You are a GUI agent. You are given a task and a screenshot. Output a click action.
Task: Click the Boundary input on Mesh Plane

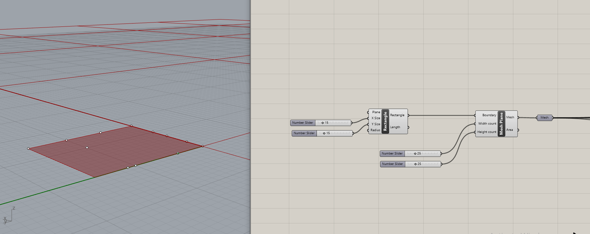pyautogui.click(x=489, y=115)
